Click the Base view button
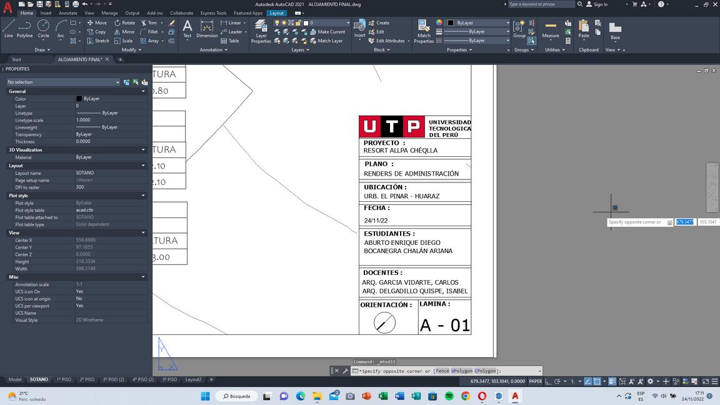The height and width of the screenshot is (405, 720). [x=615, y=30]
